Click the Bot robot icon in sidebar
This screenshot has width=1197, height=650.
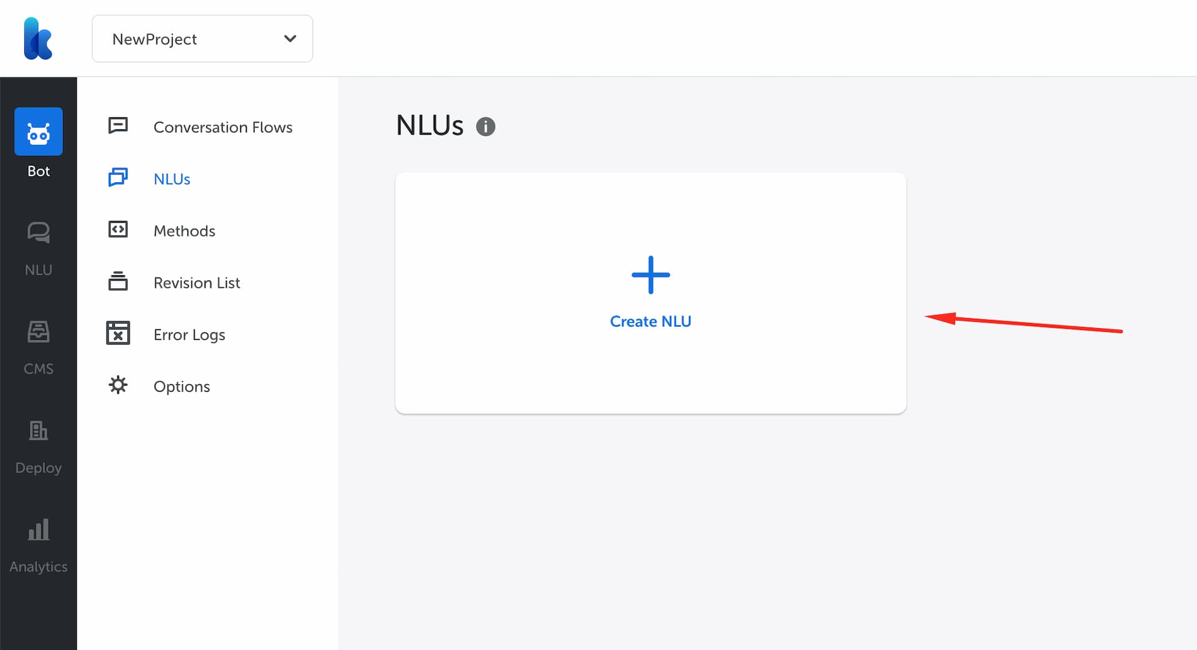coord(39,132)
